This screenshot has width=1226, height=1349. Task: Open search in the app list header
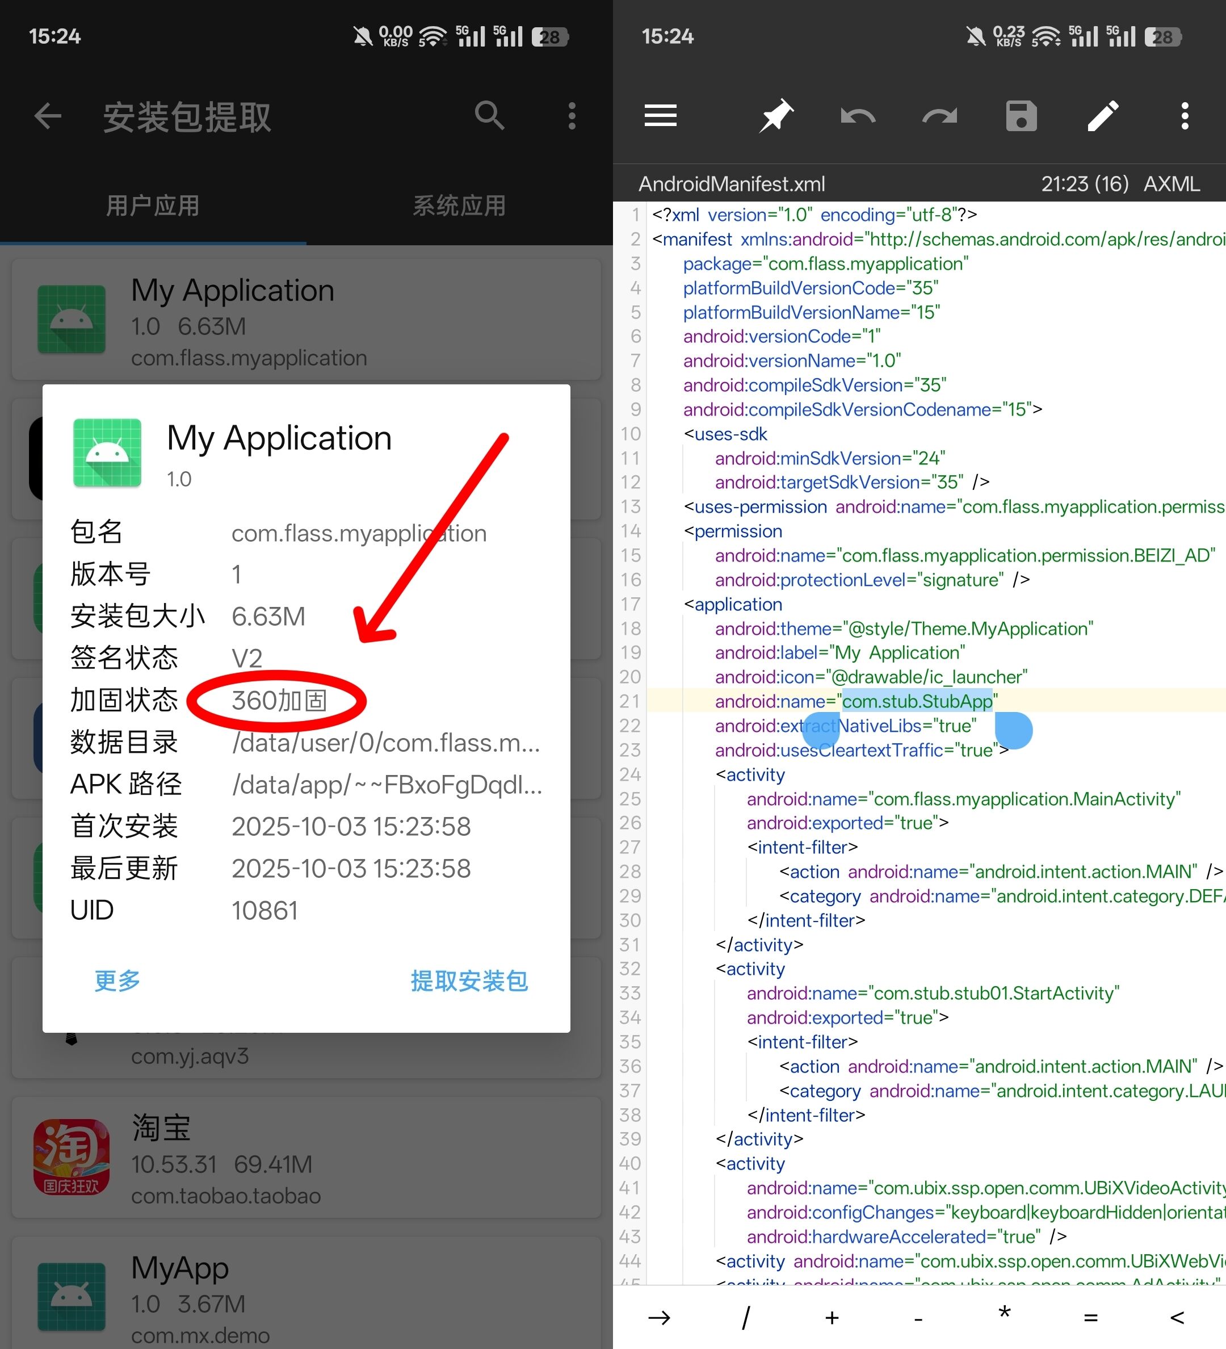pos(490,116)
